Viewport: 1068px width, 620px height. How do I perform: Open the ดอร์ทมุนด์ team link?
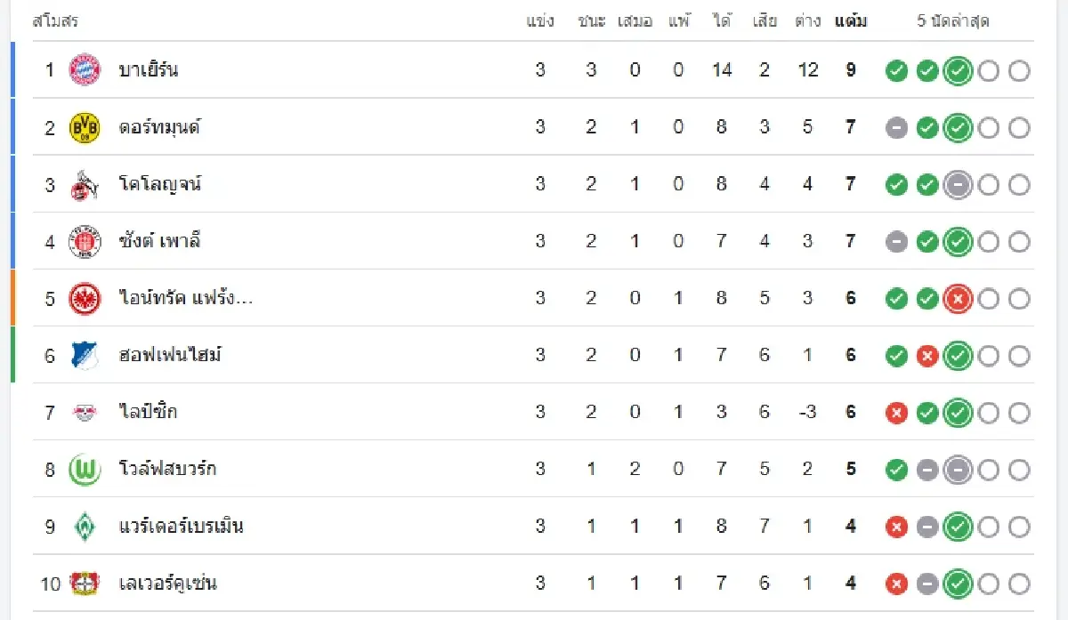point(159,127)
